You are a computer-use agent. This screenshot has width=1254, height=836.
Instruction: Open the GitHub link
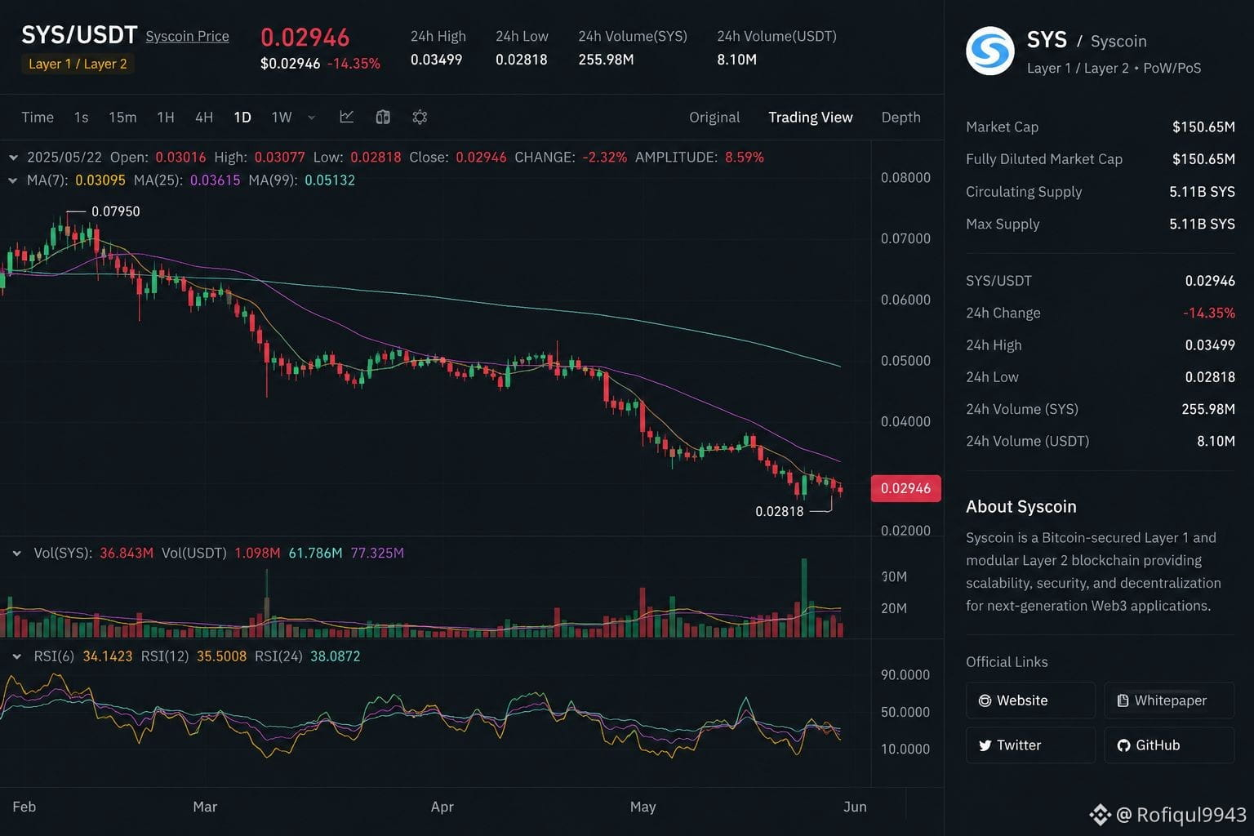(x=1169, y=745)
